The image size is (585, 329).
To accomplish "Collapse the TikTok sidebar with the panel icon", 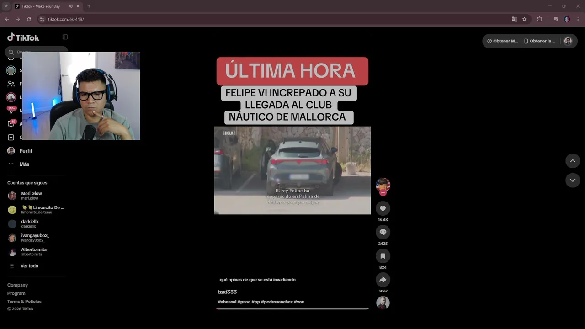I will coord(65,37).
